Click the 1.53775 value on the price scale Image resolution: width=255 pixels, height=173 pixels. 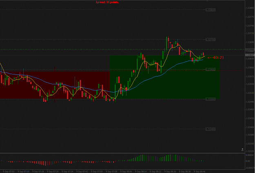click(x=250, y=17)
